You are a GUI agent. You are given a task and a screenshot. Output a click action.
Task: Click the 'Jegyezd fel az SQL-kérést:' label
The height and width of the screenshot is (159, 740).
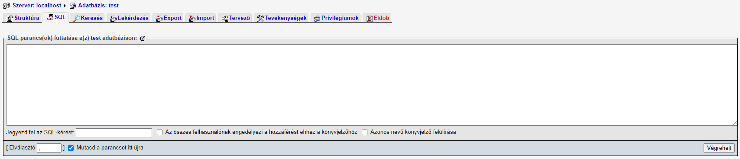point(40,132)
